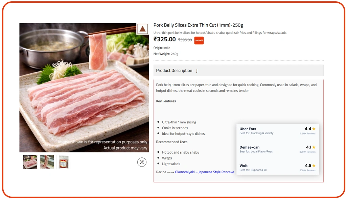
Task: Click the 350K+ Reviews link under Wolt
Action: point(307,170)
